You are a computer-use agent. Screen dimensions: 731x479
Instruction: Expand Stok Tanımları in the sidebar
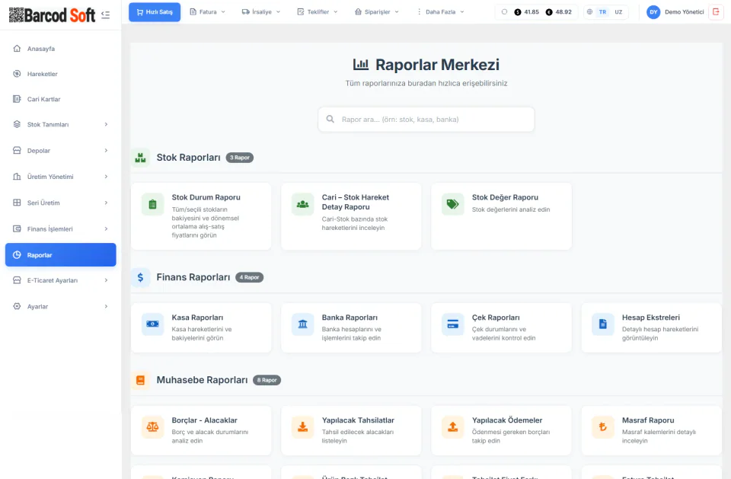click(61, 125)
